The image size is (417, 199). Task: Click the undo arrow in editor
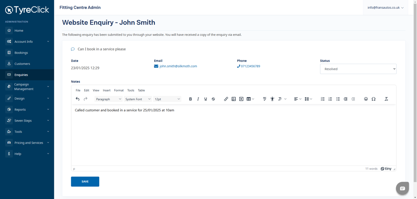(78, 99)
